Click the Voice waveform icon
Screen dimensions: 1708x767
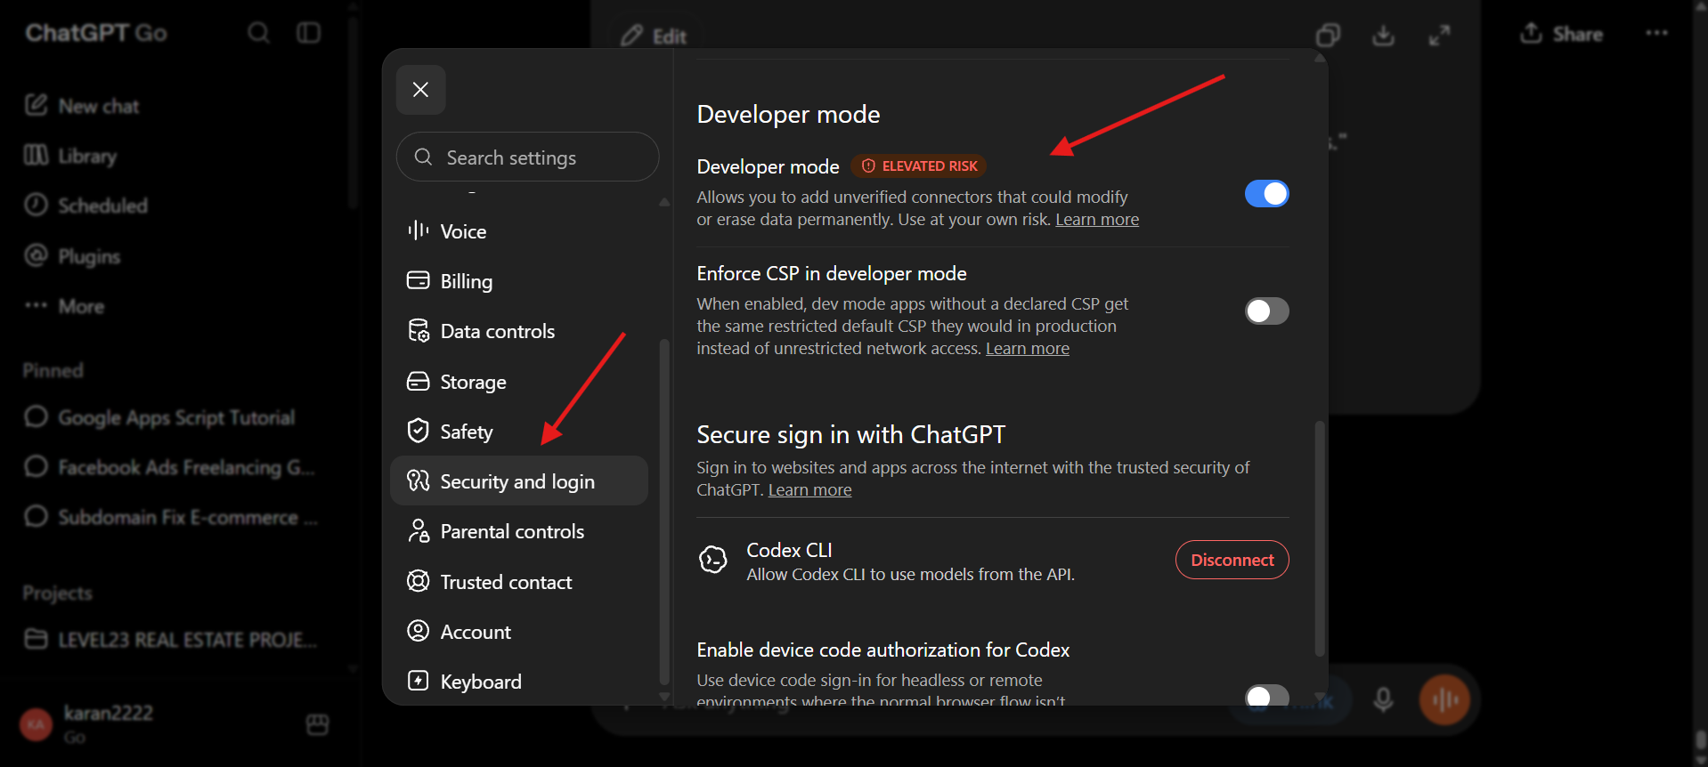pos(418,231)
